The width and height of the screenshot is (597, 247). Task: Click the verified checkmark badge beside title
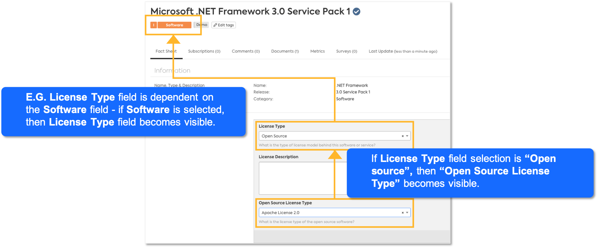pyautogui.click(x=357, y=12)
